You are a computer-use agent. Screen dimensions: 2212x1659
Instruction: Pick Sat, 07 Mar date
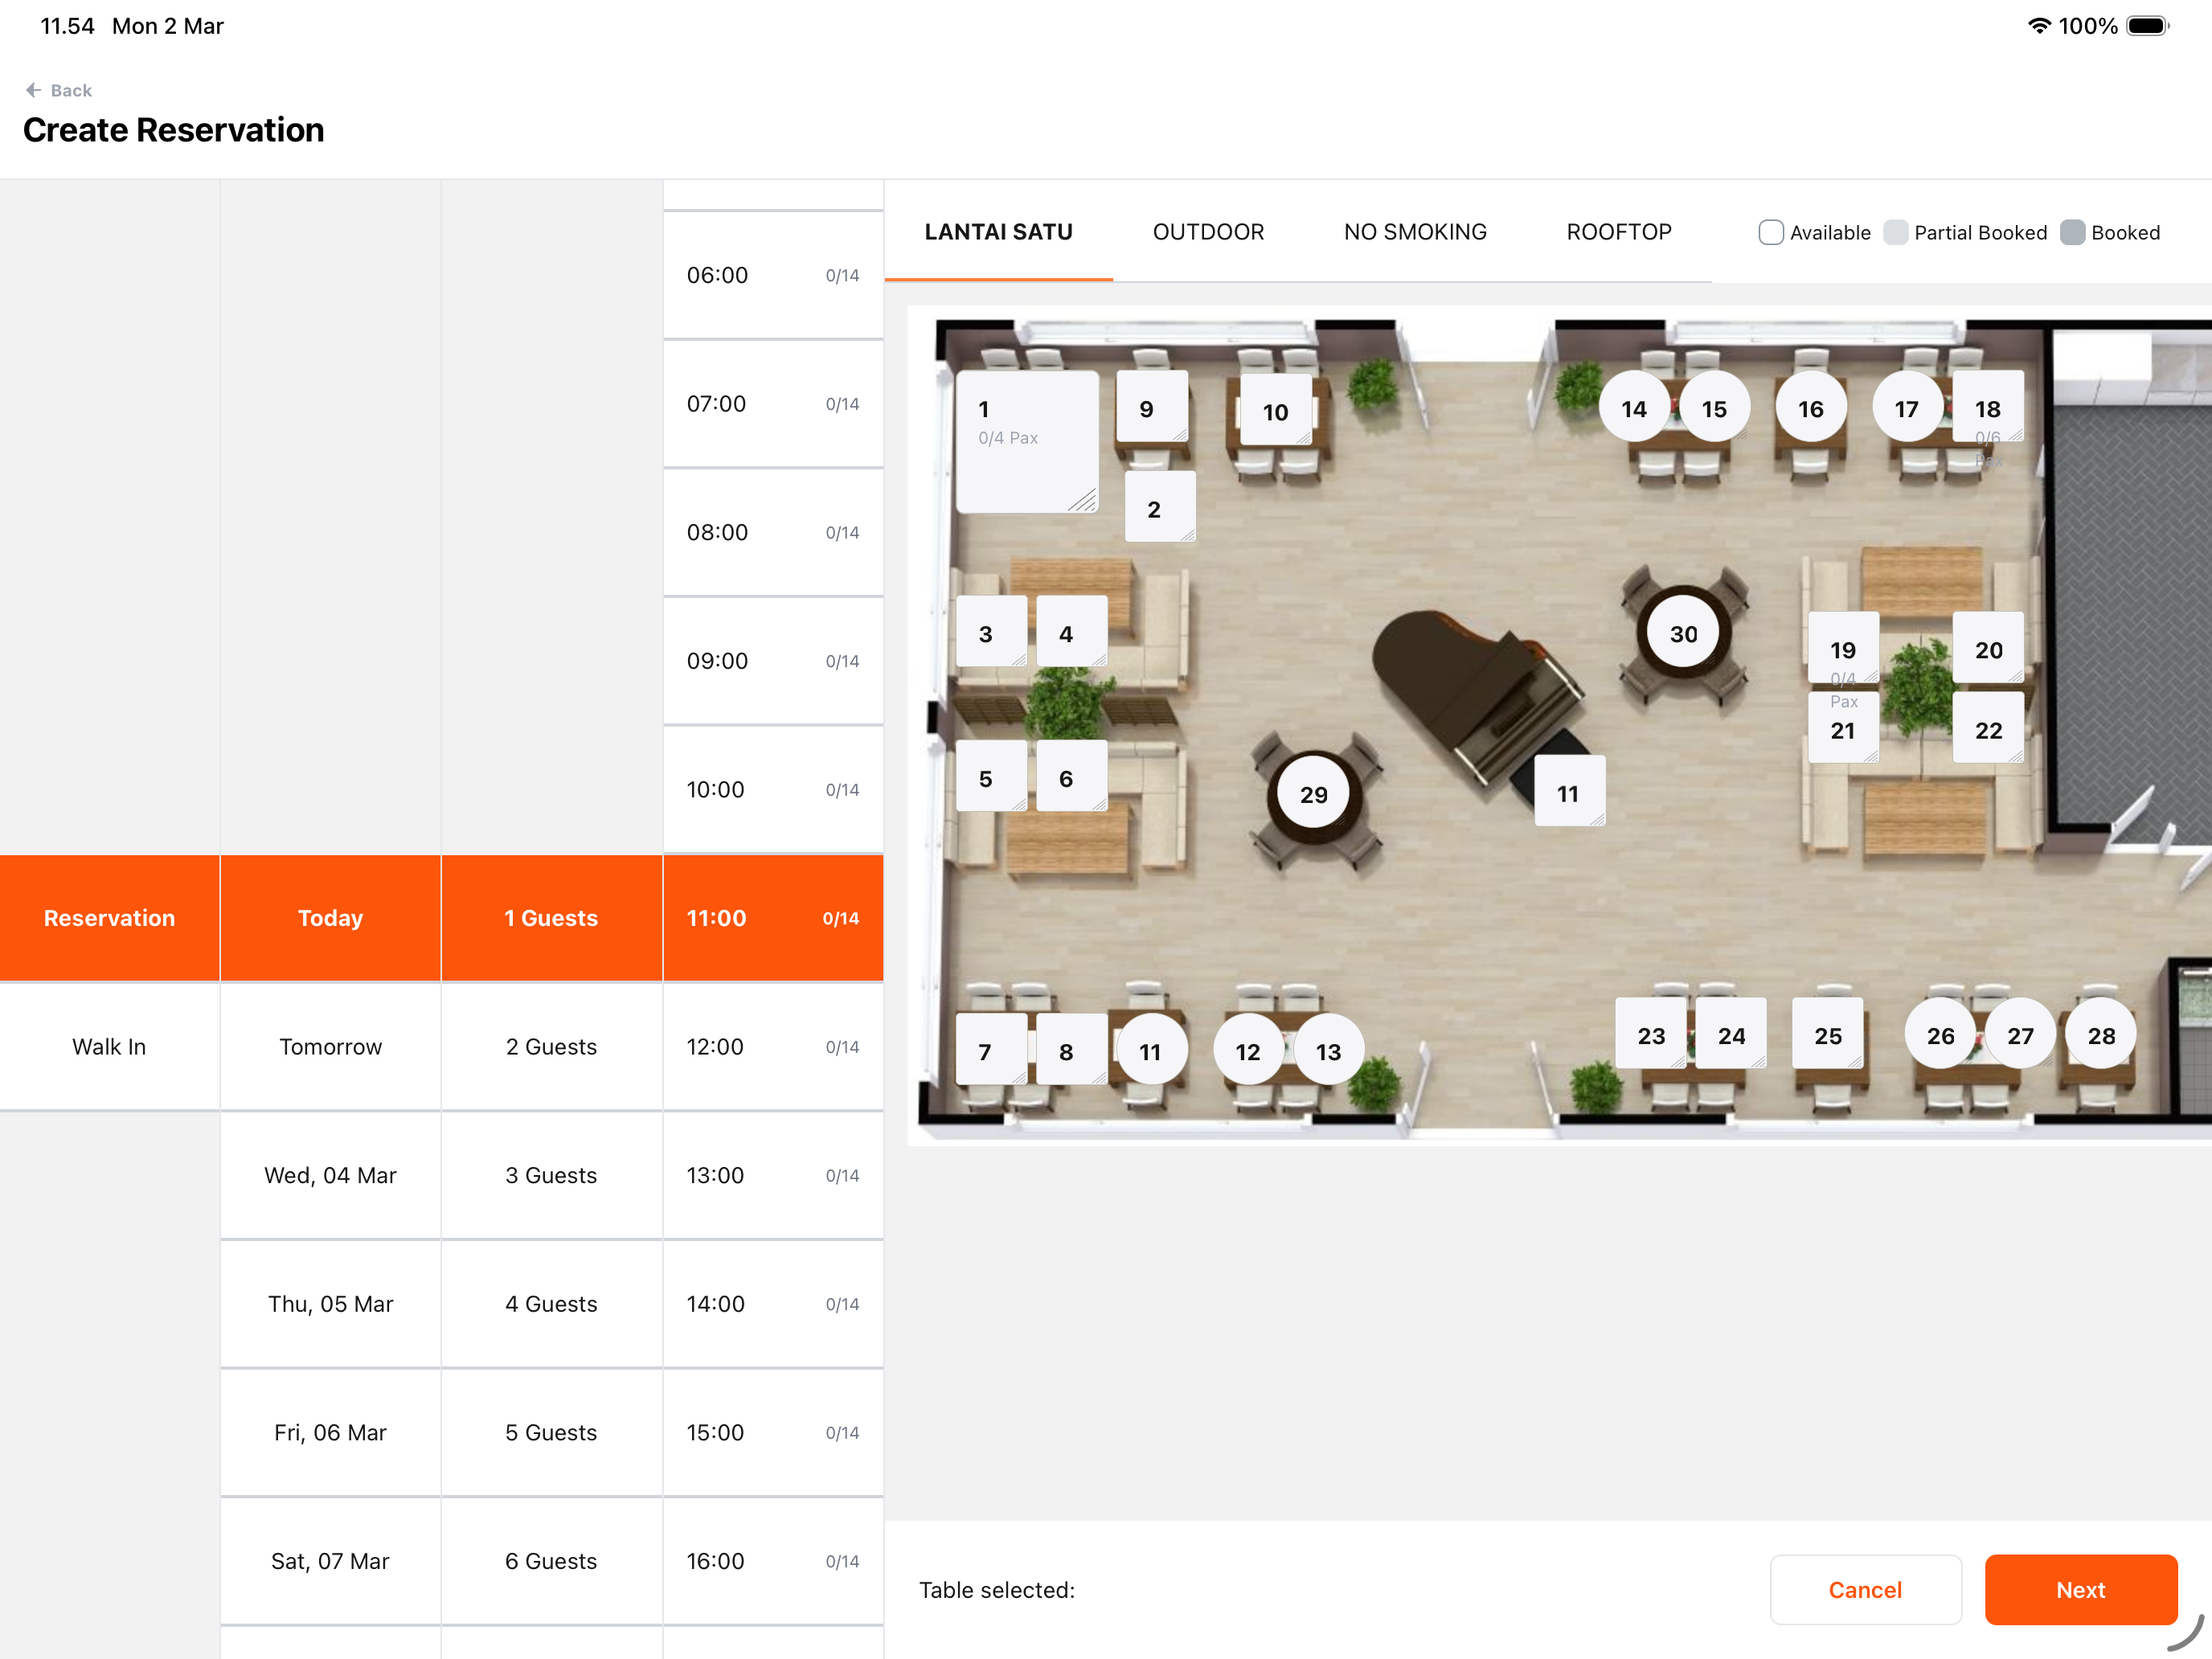pos(330,1560)
